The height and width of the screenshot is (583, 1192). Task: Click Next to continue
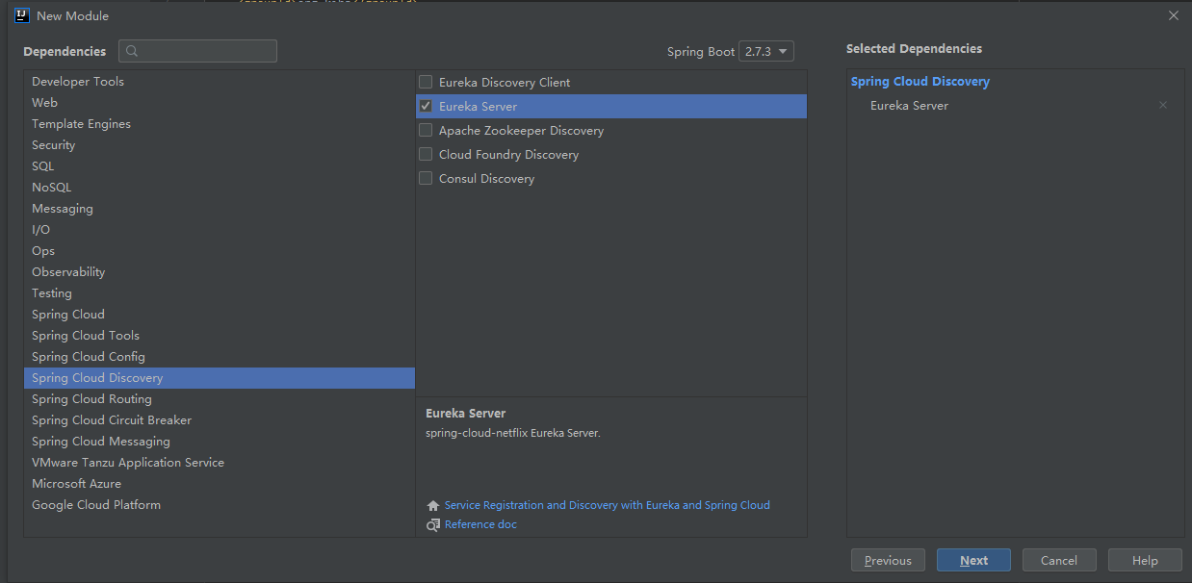coord(973,560)
